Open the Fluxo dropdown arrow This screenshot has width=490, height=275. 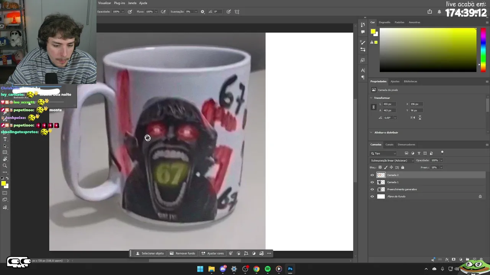pos(156,11)
